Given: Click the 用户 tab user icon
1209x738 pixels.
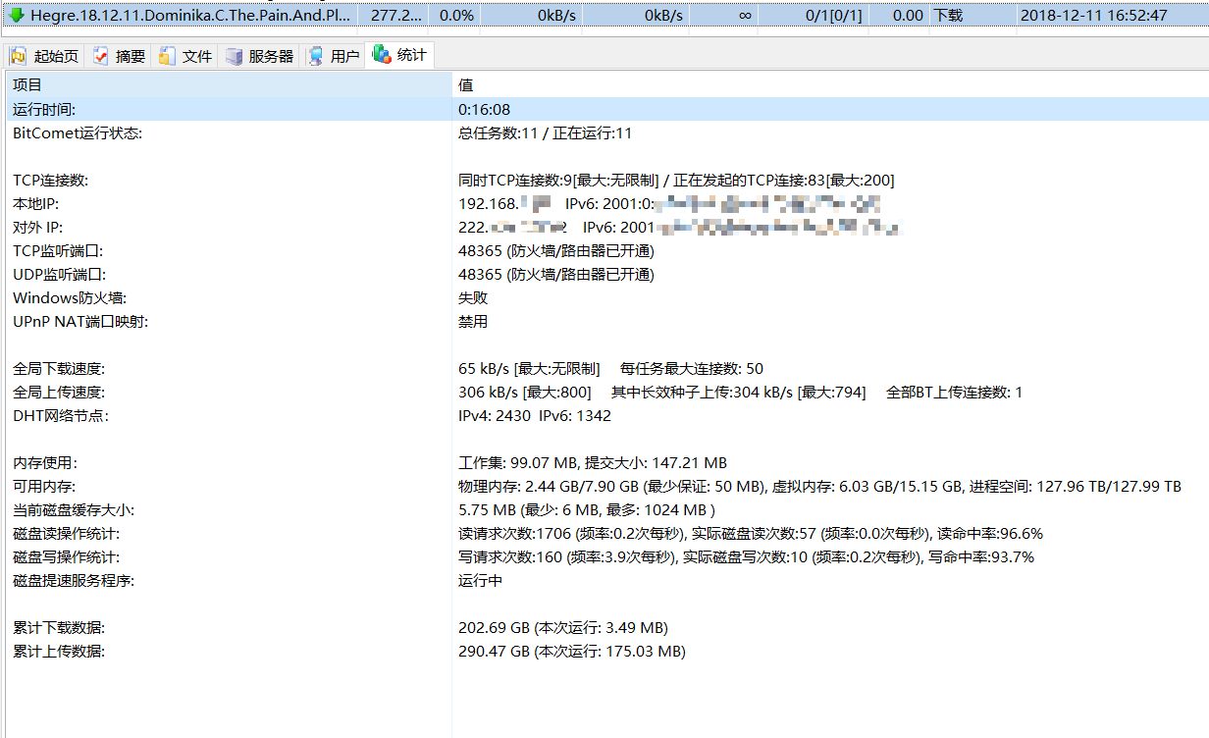Looking at the screenshot, I should (x=316, y=56).
